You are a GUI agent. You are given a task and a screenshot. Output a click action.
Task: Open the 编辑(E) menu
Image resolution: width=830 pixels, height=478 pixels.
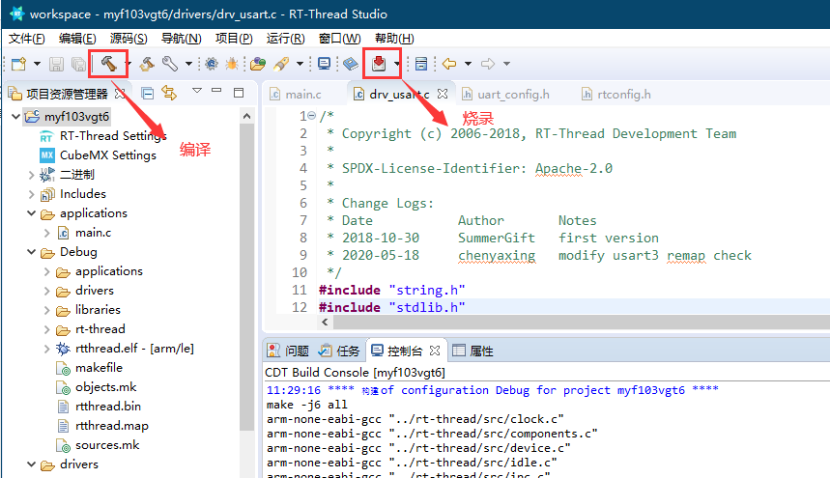pyautogui.click(x=77, y=39)
